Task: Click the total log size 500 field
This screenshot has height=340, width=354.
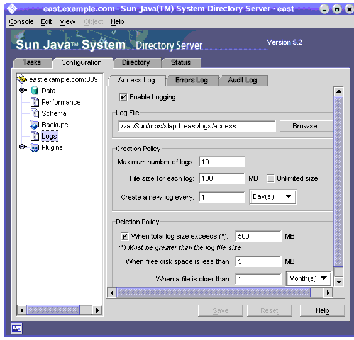Action: (258, 236)
